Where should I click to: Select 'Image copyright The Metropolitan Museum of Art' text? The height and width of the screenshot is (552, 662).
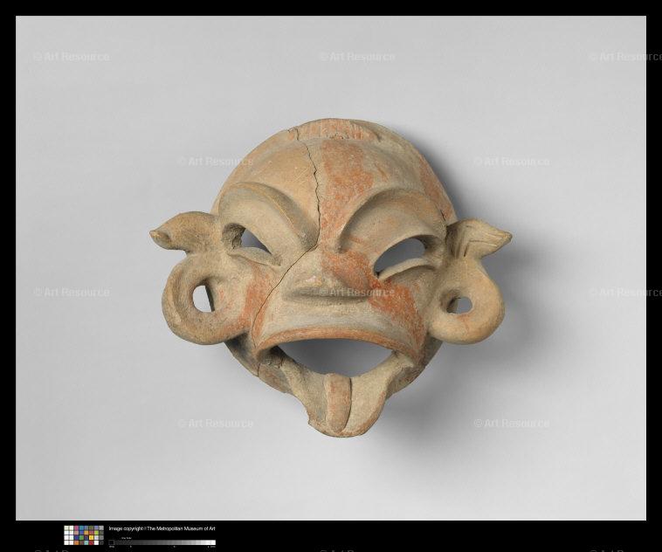point(162,528)
